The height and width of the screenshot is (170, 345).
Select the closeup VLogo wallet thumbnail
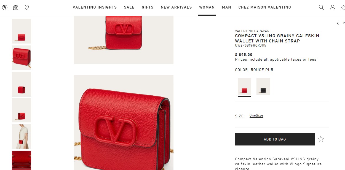point(22,58)
